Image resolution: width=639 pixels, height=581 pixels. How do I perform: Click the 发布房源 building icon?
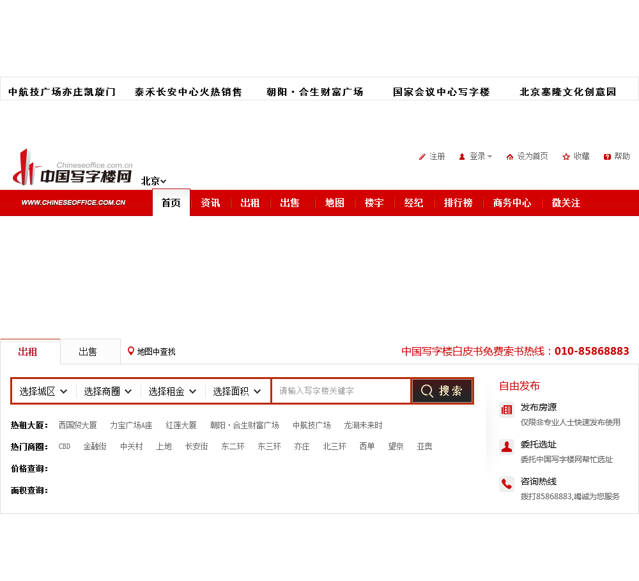(x=507, y=410)
